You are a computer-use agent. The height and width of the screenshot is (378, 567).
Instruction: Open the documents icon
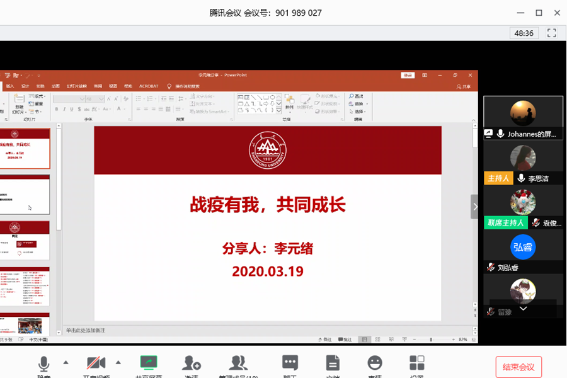333,363
